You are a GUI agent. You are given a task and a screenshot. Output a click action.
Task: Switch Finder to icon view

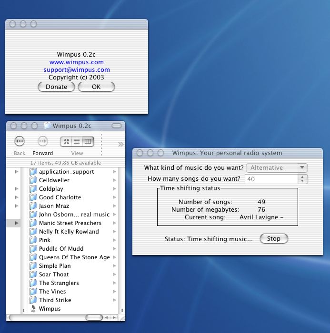[66, 141]
